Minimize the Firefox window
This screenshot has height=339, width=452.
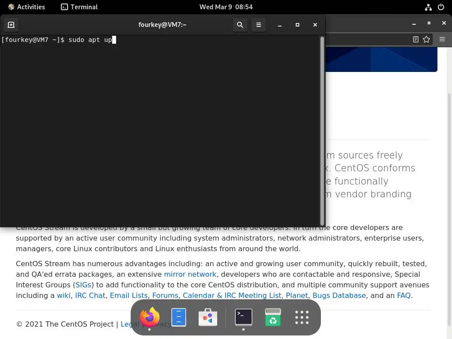[414, 24]
